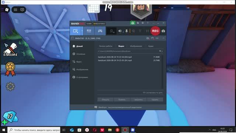Click the green lock icon in the title bar
Image resolution: width=236 pixels, height=133 pixels.
133,23
